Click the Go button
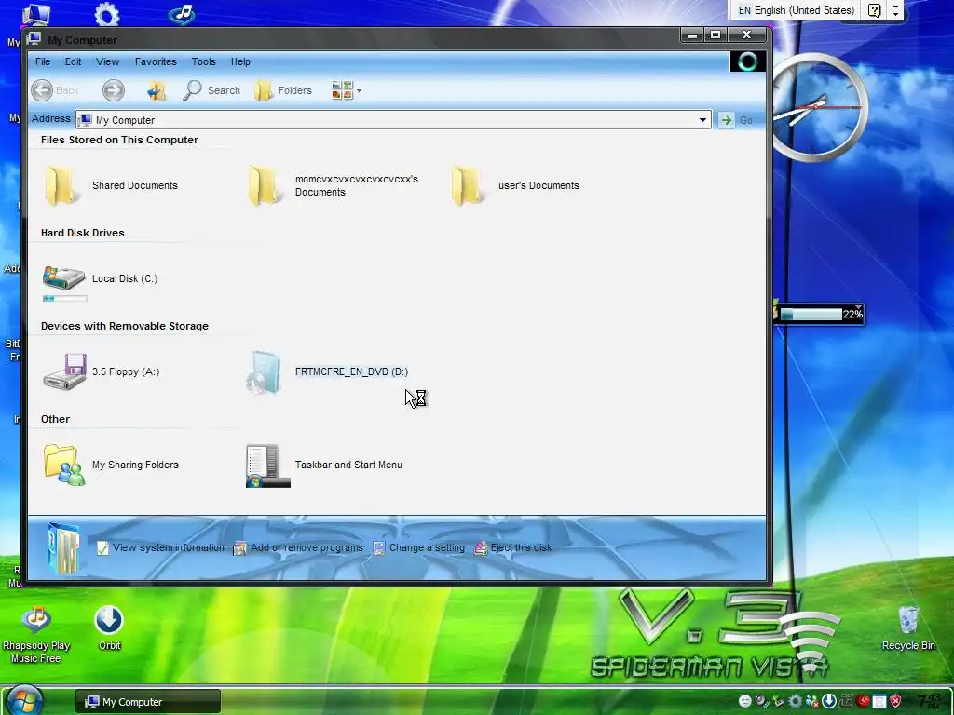The width and height of the screenshot is (954, 715). pos(736,120)
